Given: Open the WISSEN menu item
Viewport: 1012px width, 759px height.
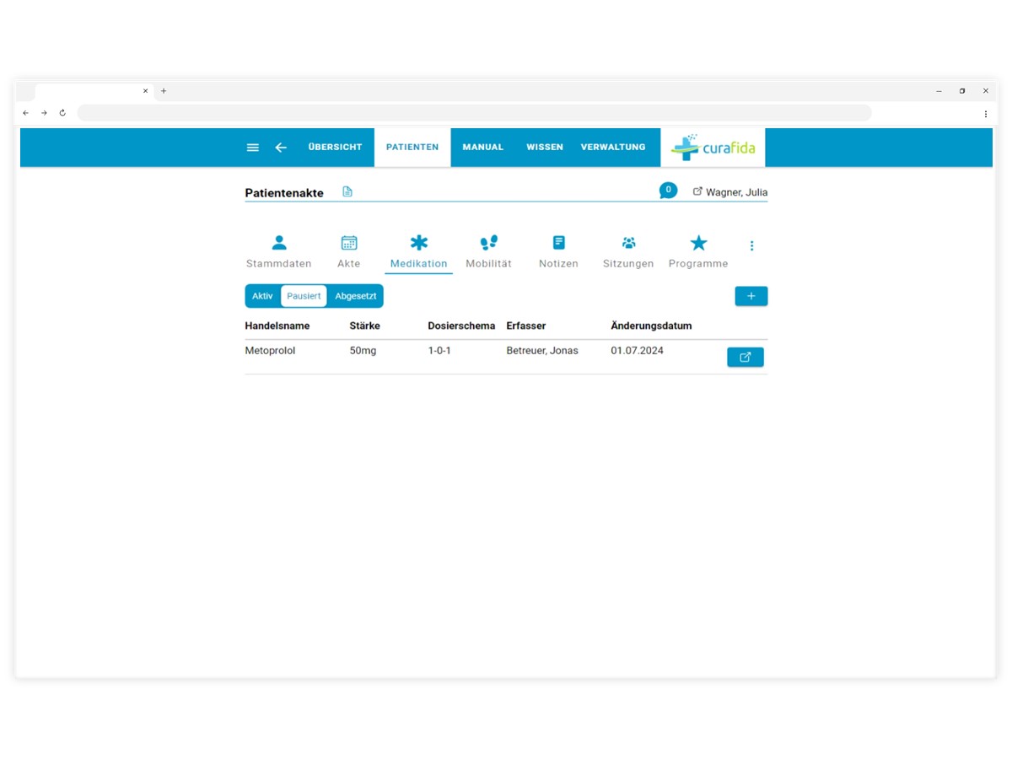Looking at the screenshot, I should 545,148.
